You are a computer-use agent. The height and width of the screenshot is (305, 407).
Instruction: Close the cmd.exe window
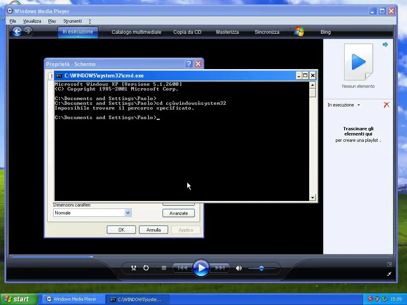click(313, 75)
